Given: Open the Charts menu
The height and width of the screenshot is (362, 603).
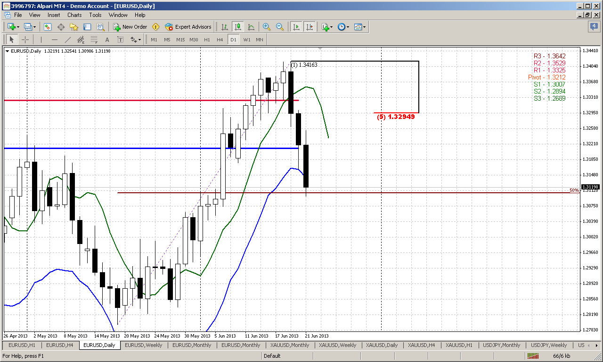Looking at the screenshot, I should click(74, 15).
